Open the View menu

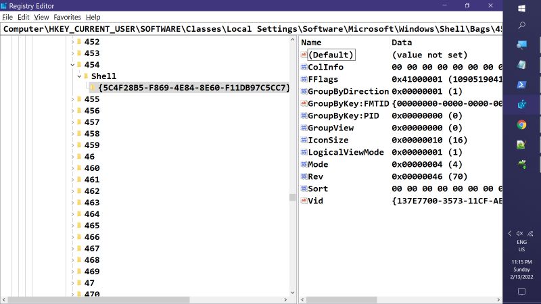tap(41, 18)
